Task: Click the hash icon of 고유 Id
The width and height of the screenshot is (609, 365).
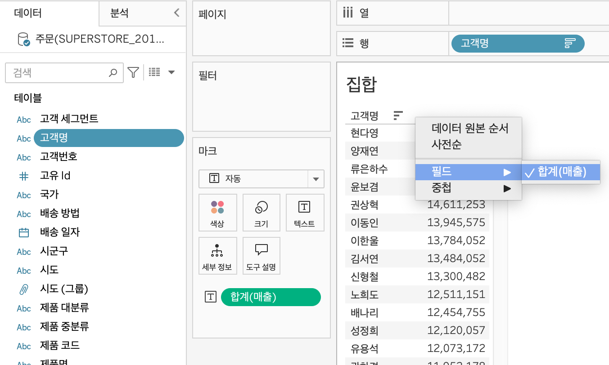Action: pos(23,176)
